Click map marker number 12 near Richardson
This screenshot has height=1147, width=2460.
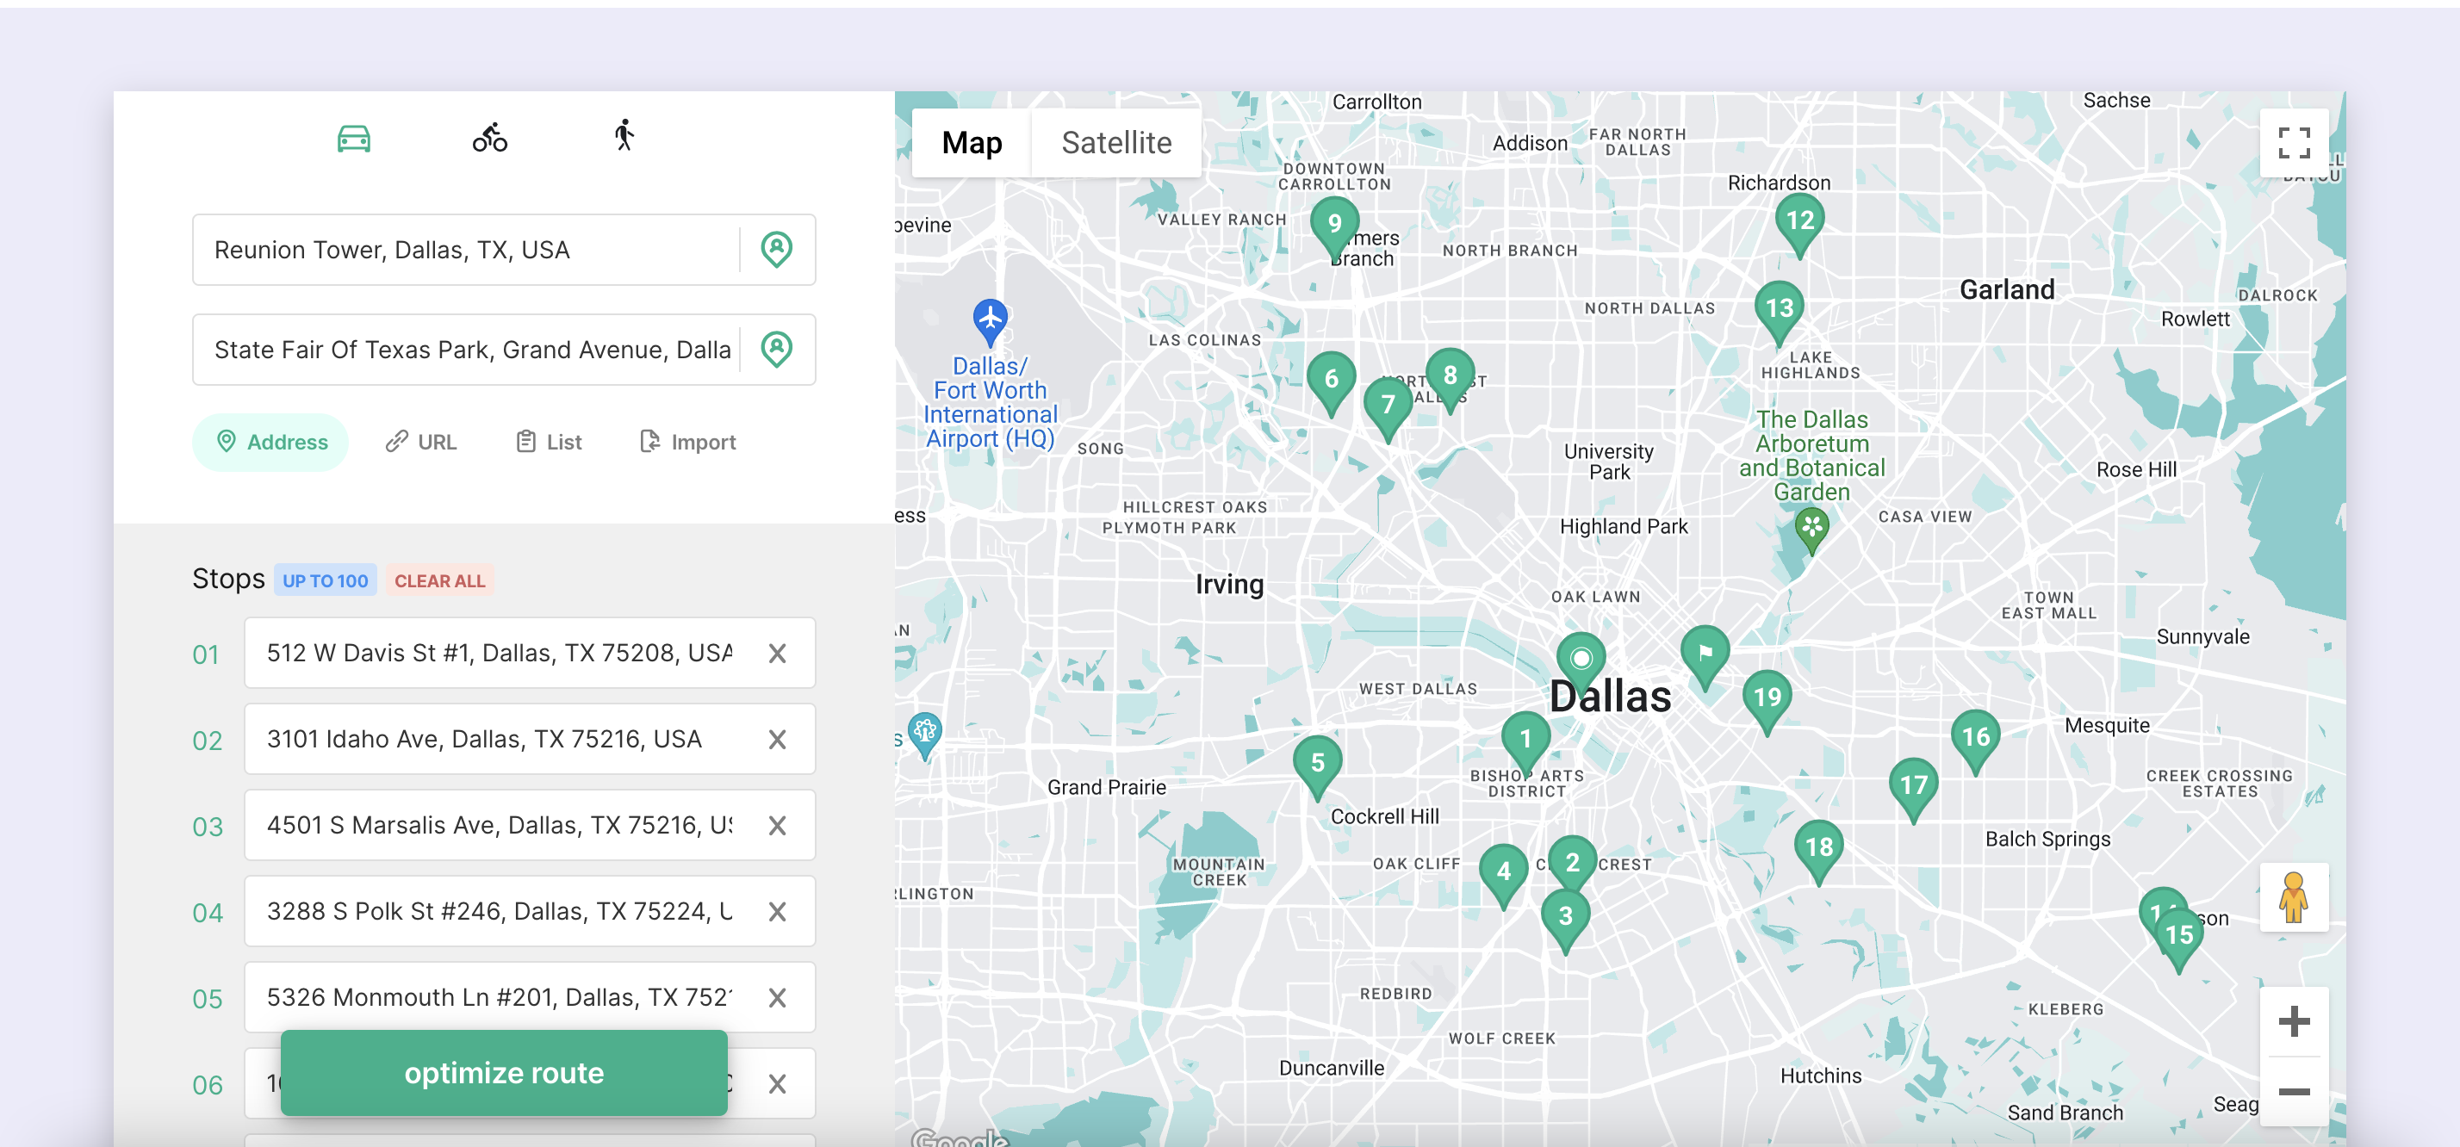[x=1799, y=220]
